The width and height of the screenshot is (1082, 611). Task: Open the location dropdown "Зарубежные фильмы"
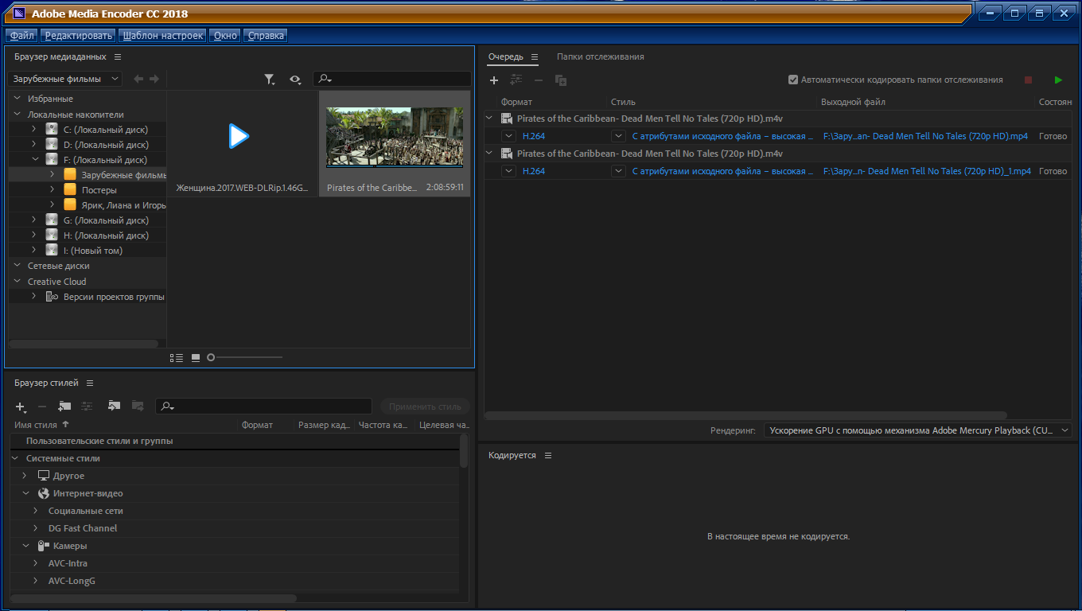click(65, 79)
